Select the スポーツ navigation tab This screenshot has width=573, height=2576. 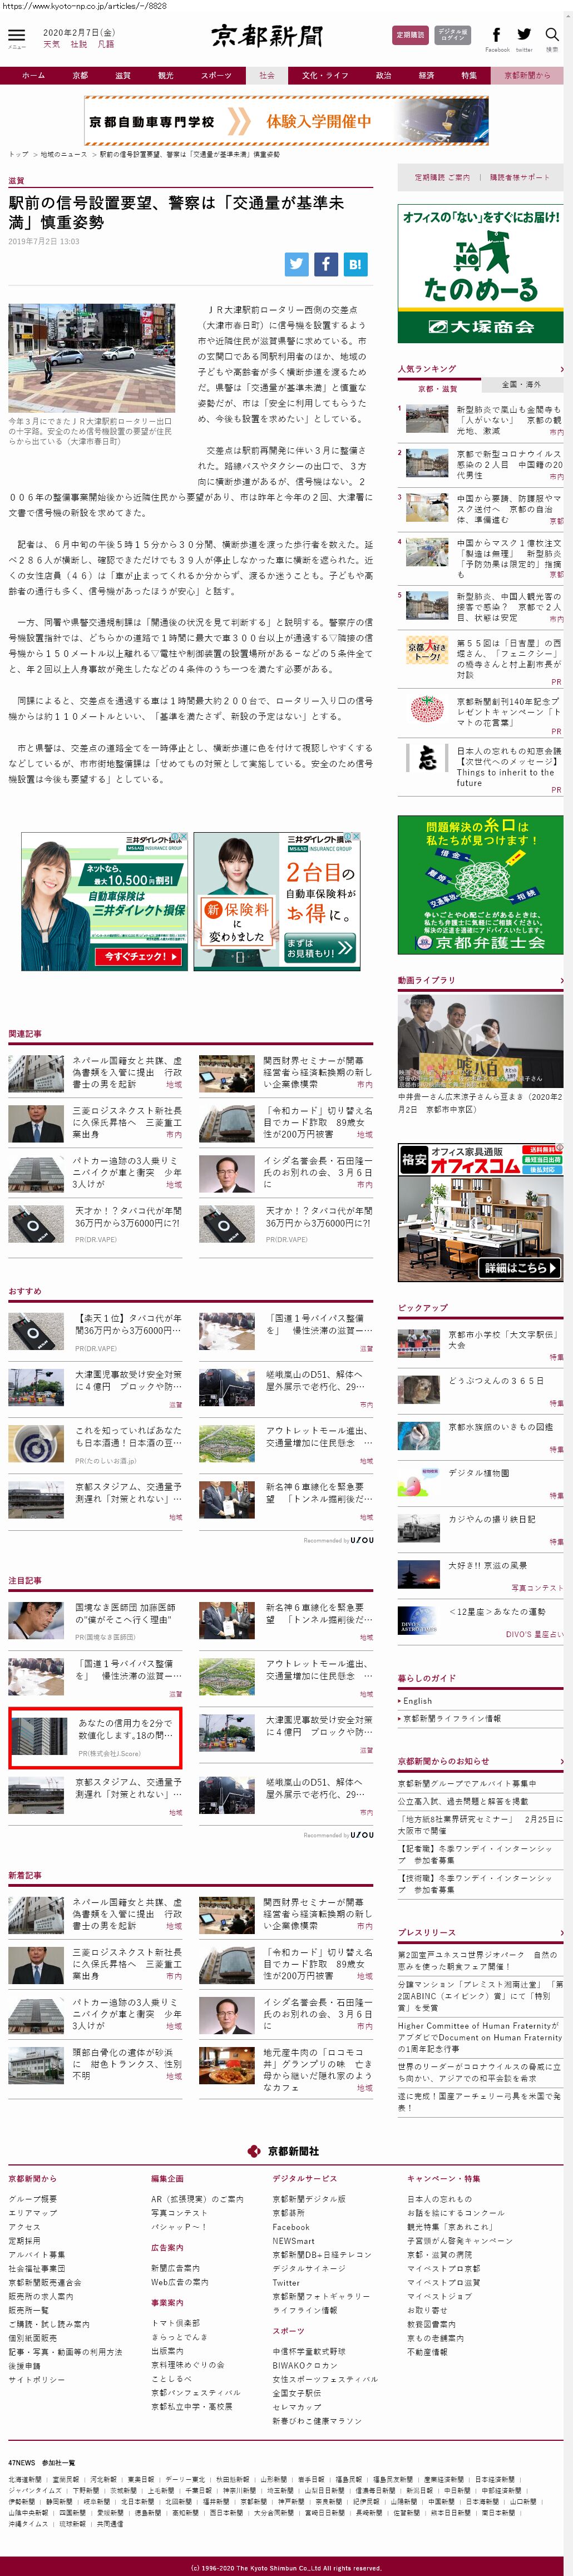tap(216, 75)
